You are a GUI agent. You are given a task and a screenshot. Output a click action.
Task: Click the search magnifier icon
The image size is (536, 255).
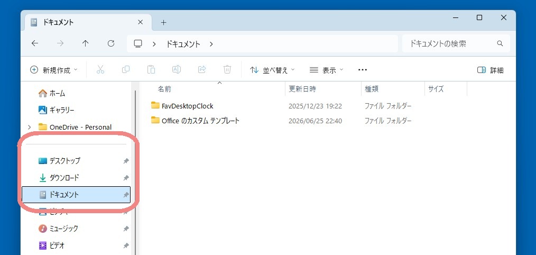(x=500, y=43)
